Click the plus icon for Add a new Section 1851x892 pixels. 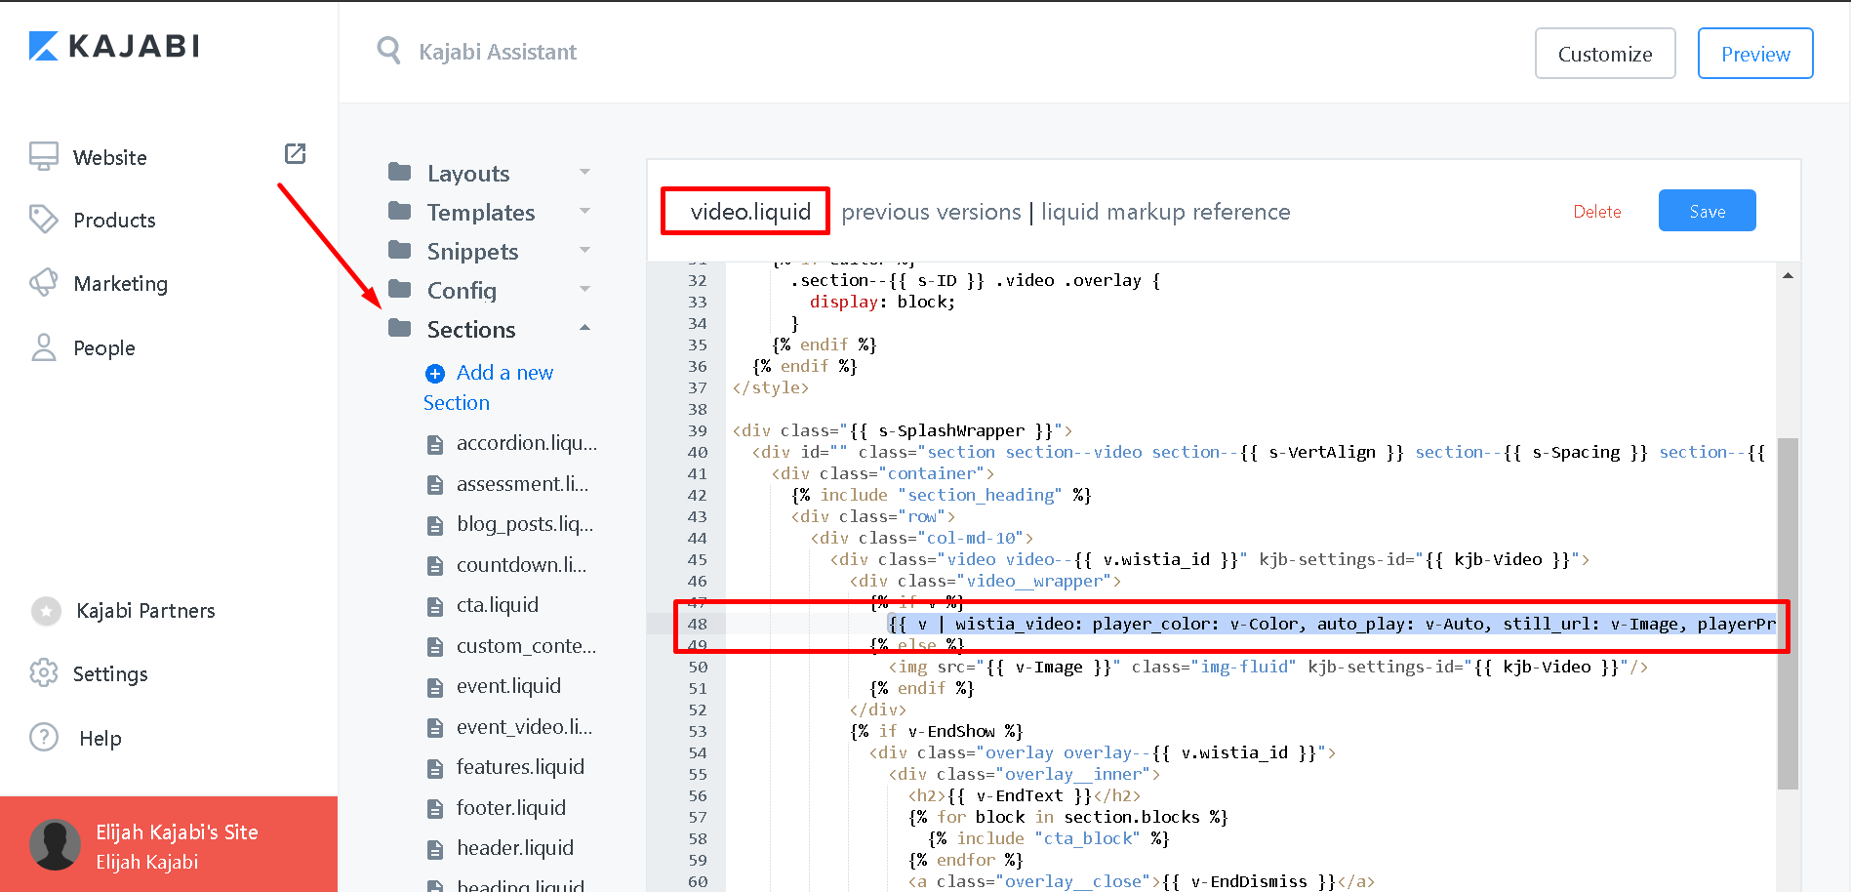pyautogui.click(x=435, y=374)
